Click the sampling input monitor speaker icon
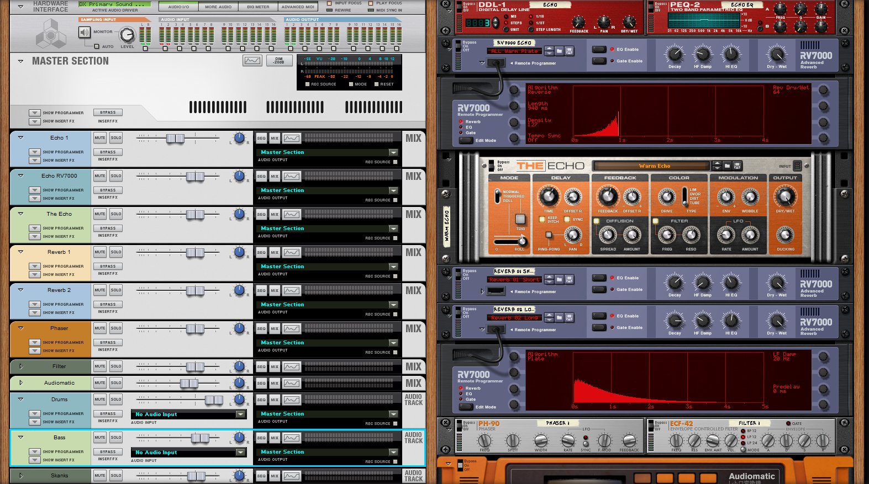The width and height of the screenshot is (869, 484). pos(85,32)
